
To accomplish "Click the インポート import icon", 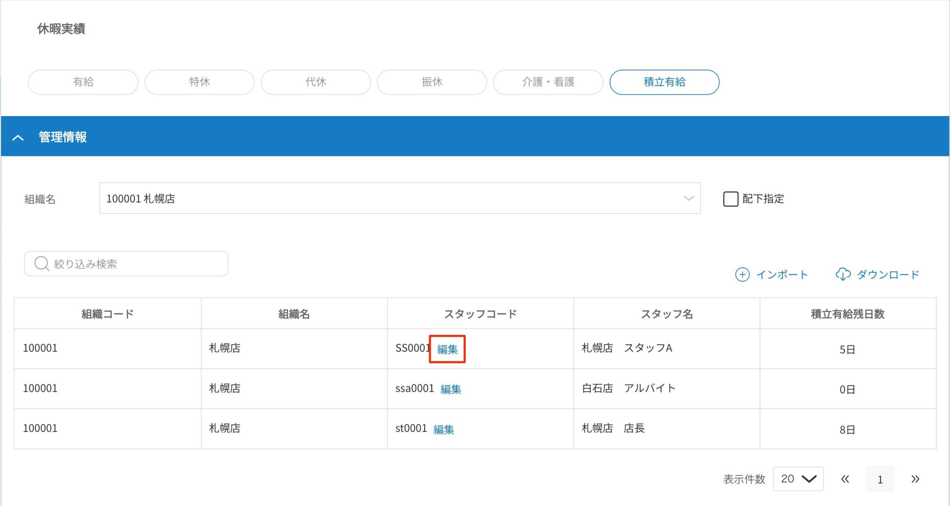I will point(742,275).
